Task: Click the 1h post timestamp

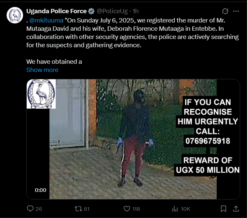Action: click(136, 11)
